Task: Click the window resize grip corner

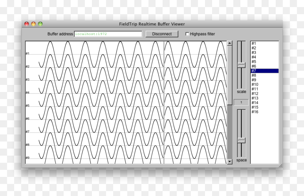Action: (x=281, y=166)
